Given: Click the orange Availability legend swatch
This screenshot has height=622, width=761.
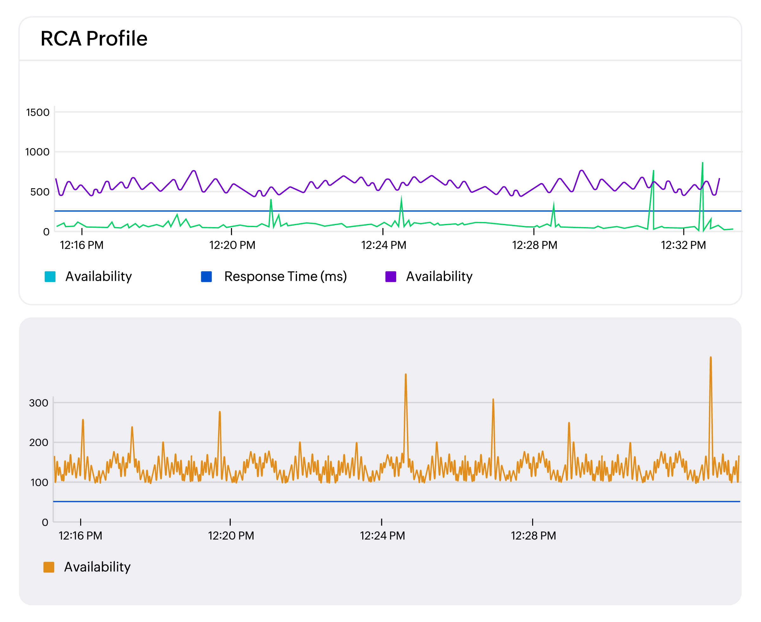Looking at the screenshot, I should point(49,566).
